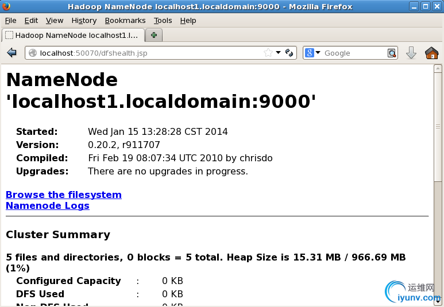The width and height of the screenshot is (444, 307).
Task: Click the version '0.20.2, r911707' text
Action: pyautogui.click(x=123, y=145)
